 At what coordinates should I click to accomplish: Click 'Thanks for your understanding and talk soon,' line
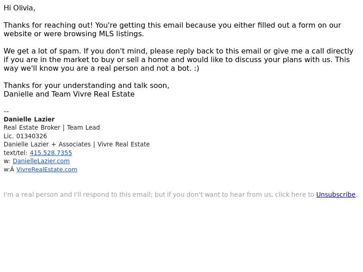(x=86, y=86)
